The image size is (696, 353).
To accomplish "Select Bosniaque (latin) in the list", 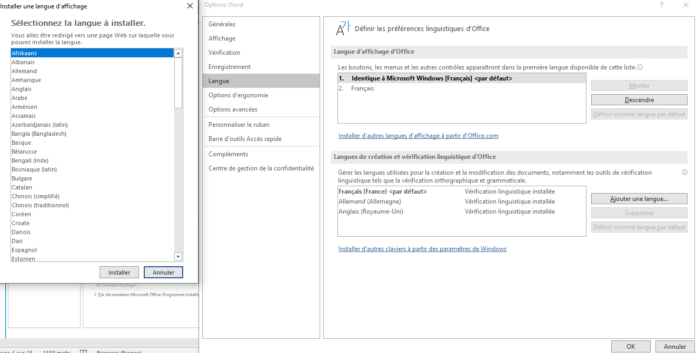I will pyautogui.click(x=92, y=169).
